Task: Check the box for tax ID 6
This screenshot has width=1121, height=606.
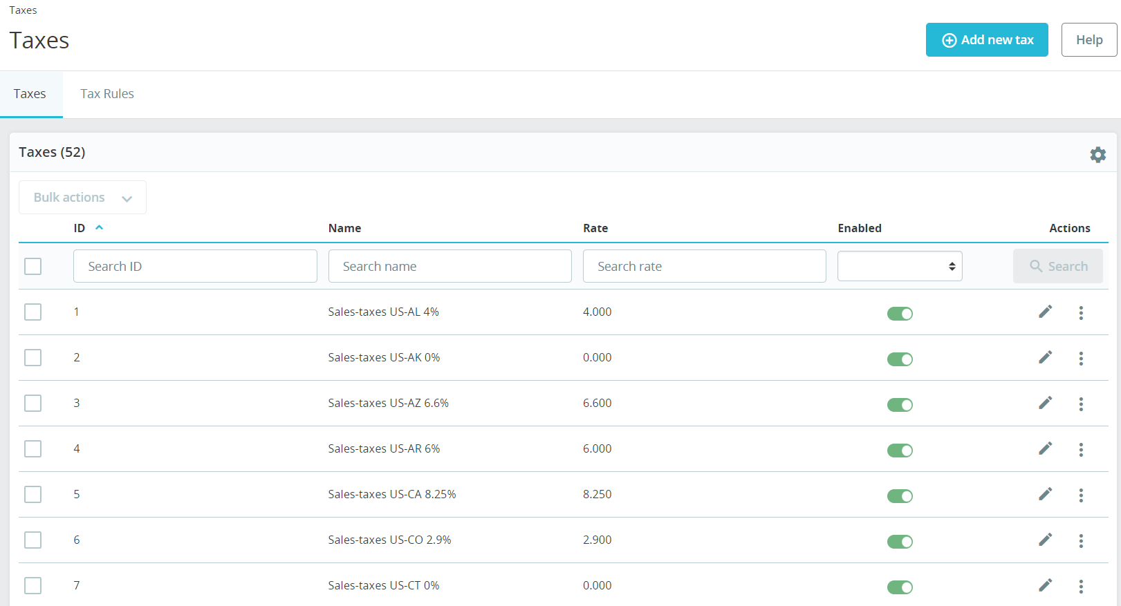Action: tap(33, 540)
